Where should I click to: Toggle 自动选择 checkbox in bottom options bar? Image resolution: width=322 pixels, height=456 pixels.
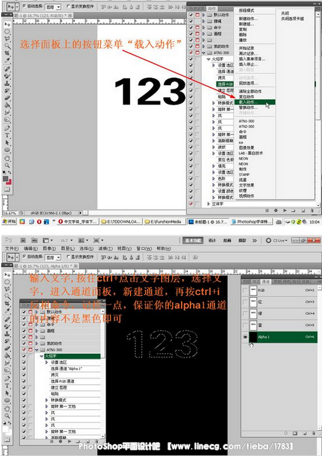24,257
